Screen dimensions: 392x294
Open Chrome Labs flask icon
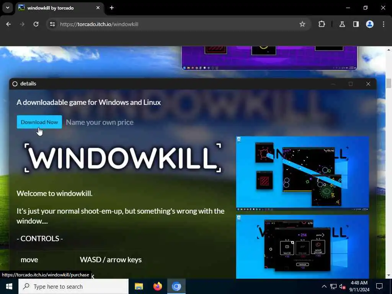pos(342,24)
